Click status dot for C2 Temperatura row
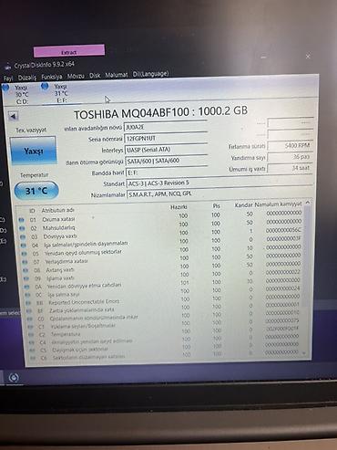The height and width of the screenshot is (450, 337). (x=31, y=335)
